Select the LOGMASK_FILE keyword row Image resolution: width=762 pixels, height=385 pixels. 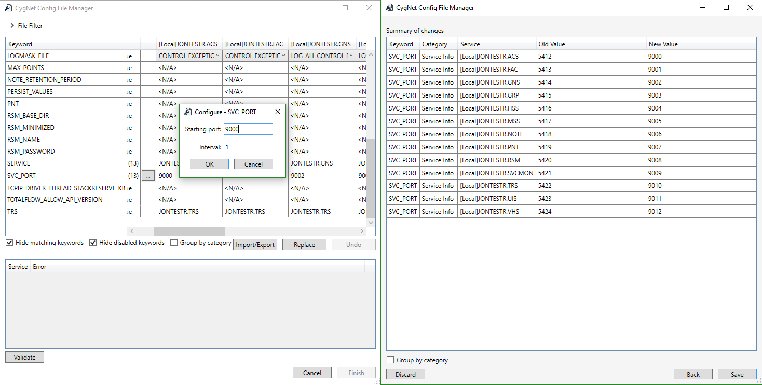coord(66,56)
